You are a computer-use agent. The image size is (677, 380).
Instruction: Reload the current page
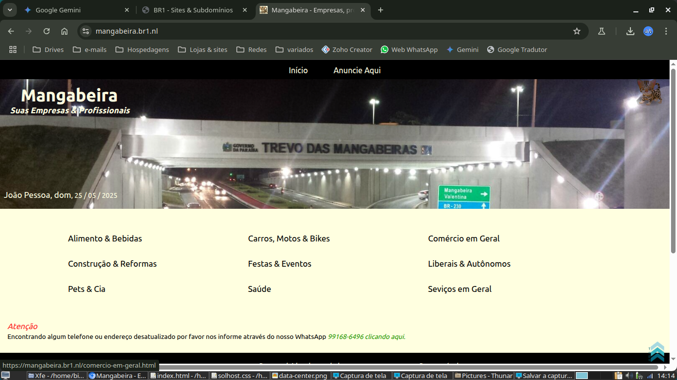click(x=47, y=31)
